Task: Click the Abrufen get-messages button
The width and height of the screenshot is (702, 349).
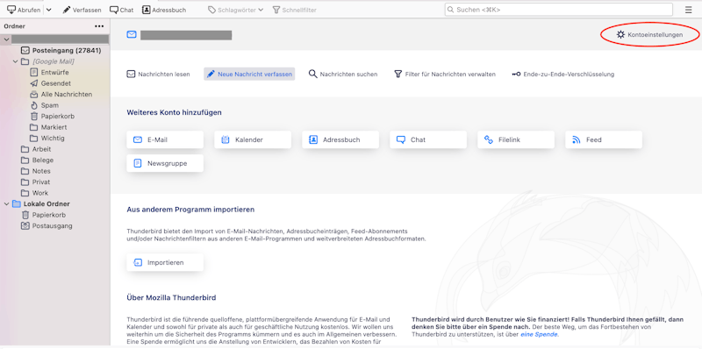Action: [x=24, y=10]
